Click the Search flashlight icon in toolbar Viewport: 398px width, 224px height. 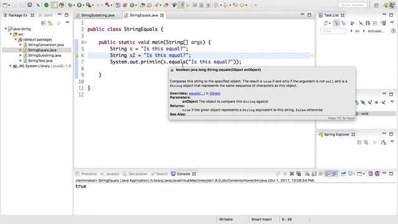click(157, 5)
